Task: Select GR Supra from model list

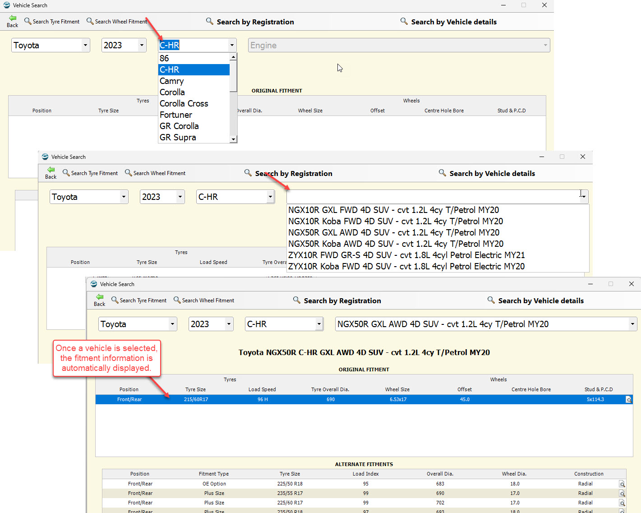Action: [x=194, y=137]
